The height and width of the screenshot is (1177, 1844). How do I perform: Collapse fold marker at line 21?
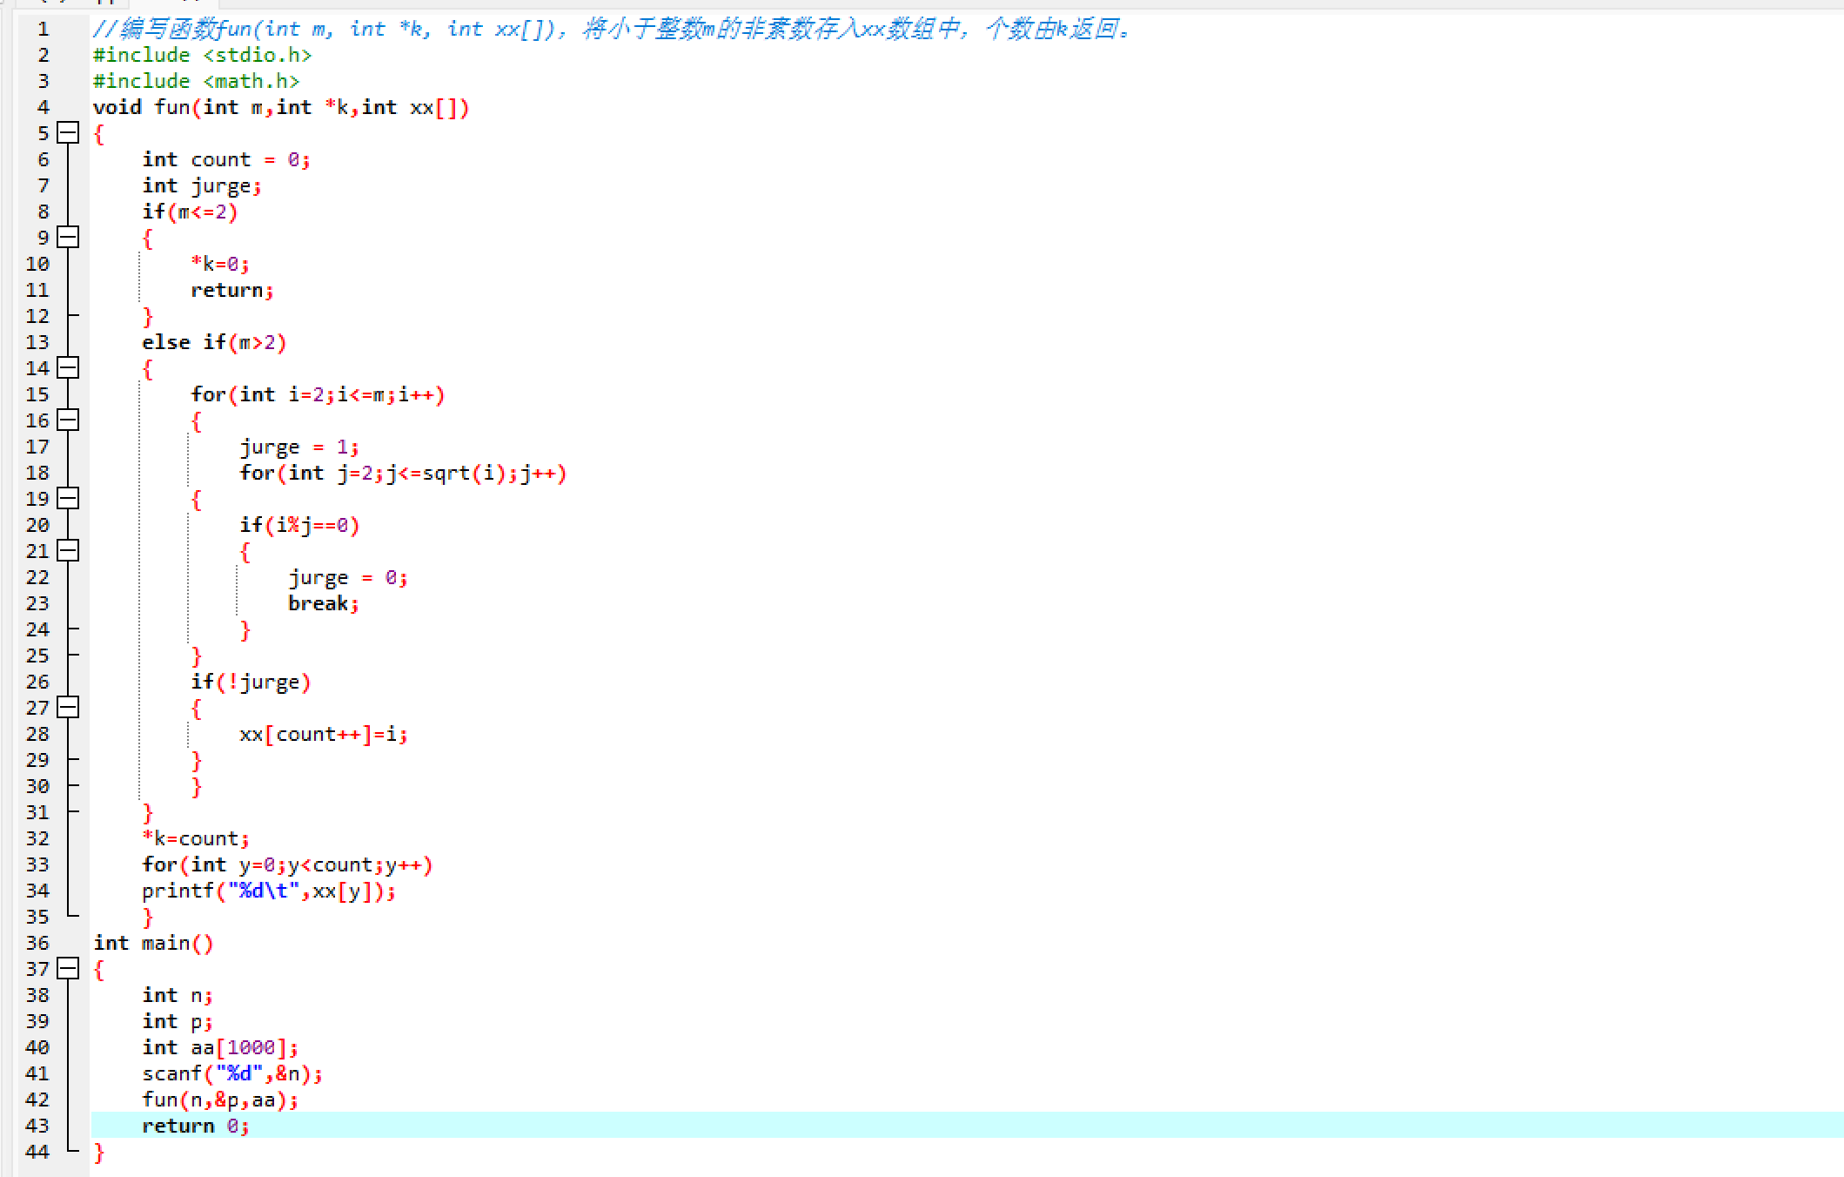coord(68,550)
